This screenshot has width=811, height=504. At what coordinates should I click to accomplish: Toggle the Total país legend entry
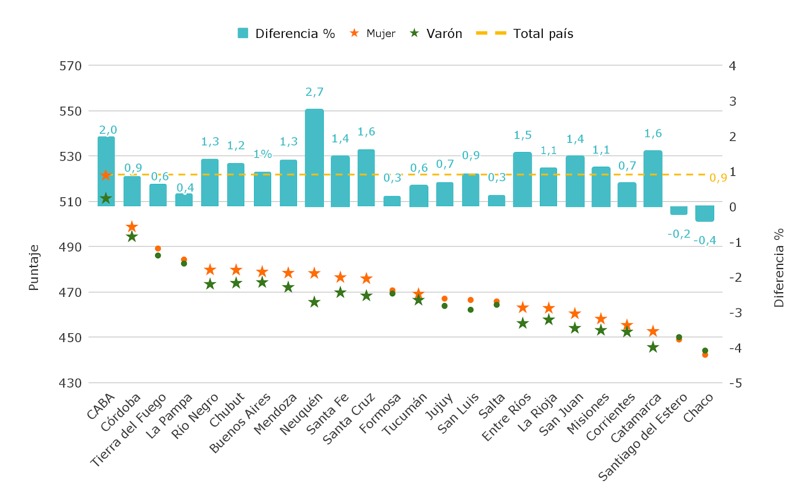click(525, 33)
